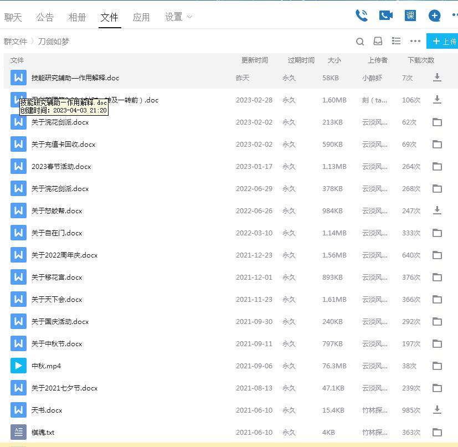Start a group voice call
This screenshot has height=447, width=458.
click(x=362, y=16)
